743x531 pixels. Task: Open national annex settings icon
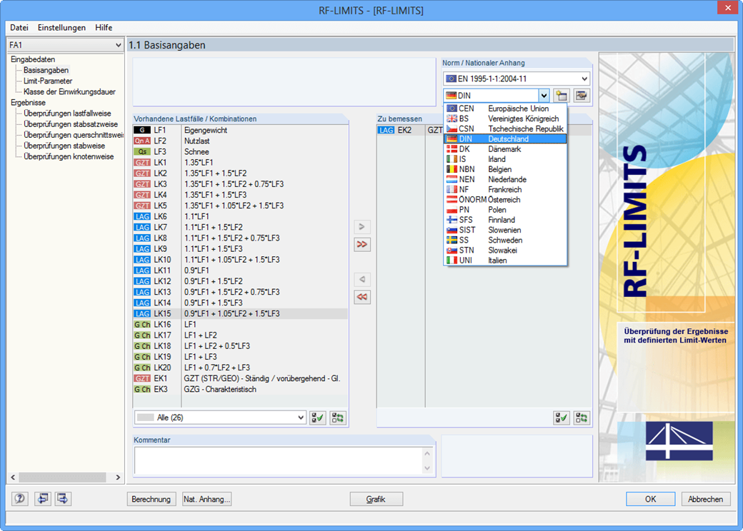(x=582, y=96)
